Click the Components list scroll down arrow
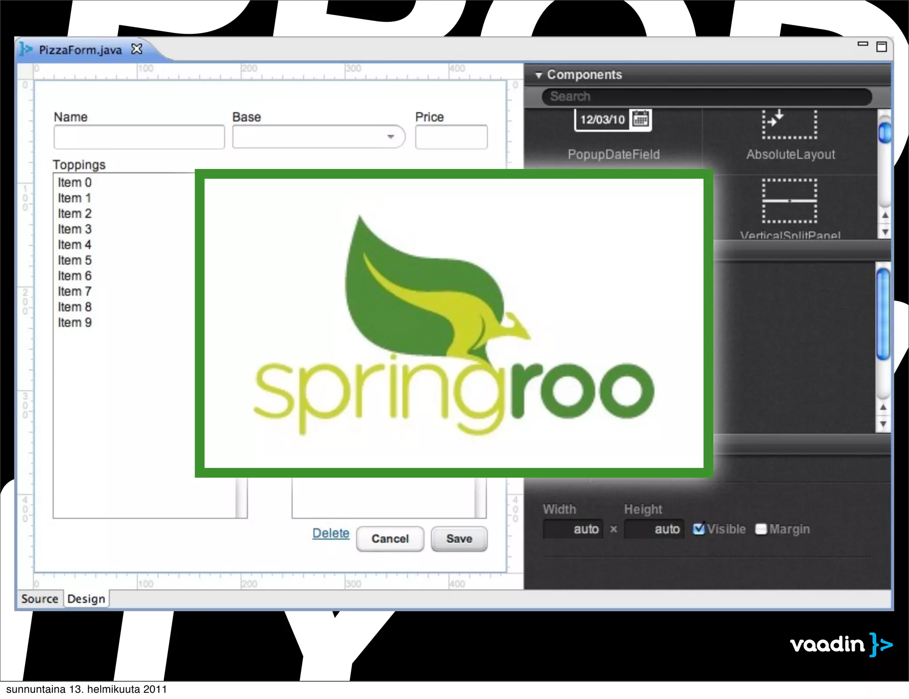 pos(885,232)
